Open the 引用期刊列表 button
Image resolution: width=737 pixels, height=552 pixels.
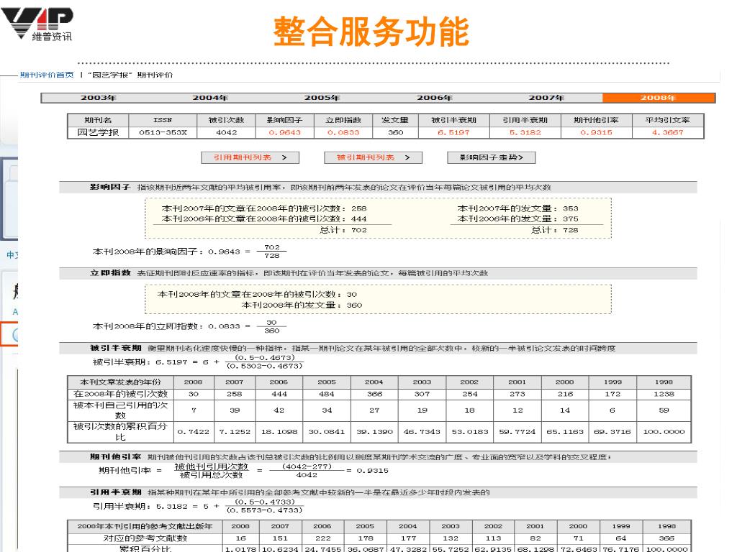(250, 157)
